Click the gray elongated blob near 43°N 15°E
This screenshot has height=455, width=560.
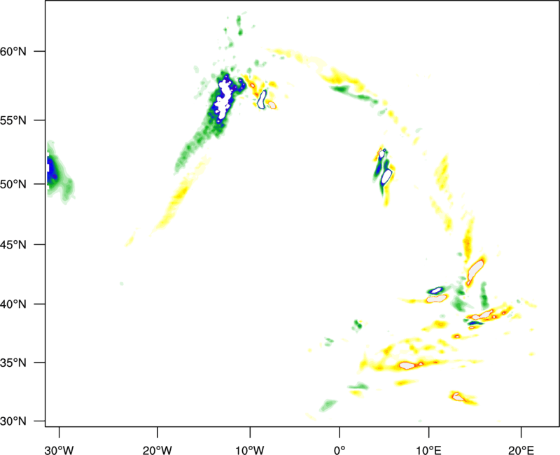[x=475, y=272]
